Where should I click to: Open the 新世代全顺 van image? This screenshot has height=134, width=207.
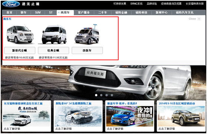[x=20, y=34]
